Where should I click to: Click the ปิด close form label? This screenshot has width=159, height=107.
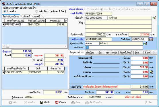150,102
